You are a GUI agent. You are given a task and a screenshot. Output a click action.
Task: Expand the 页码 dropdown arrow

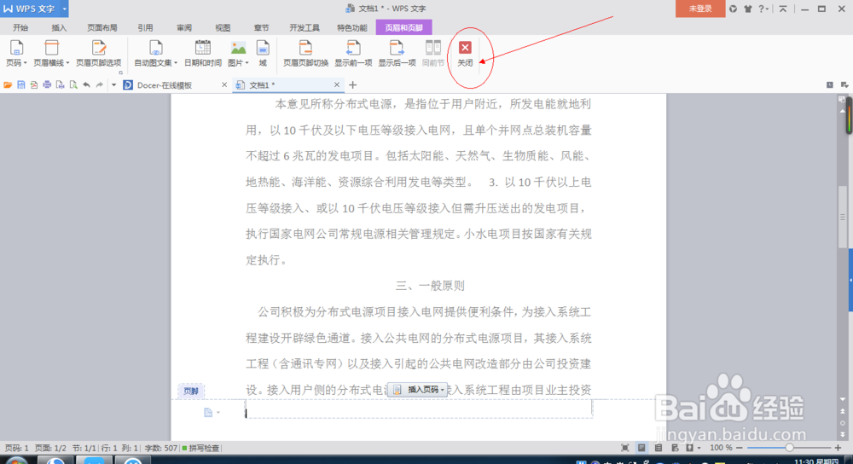click(25, 63)
